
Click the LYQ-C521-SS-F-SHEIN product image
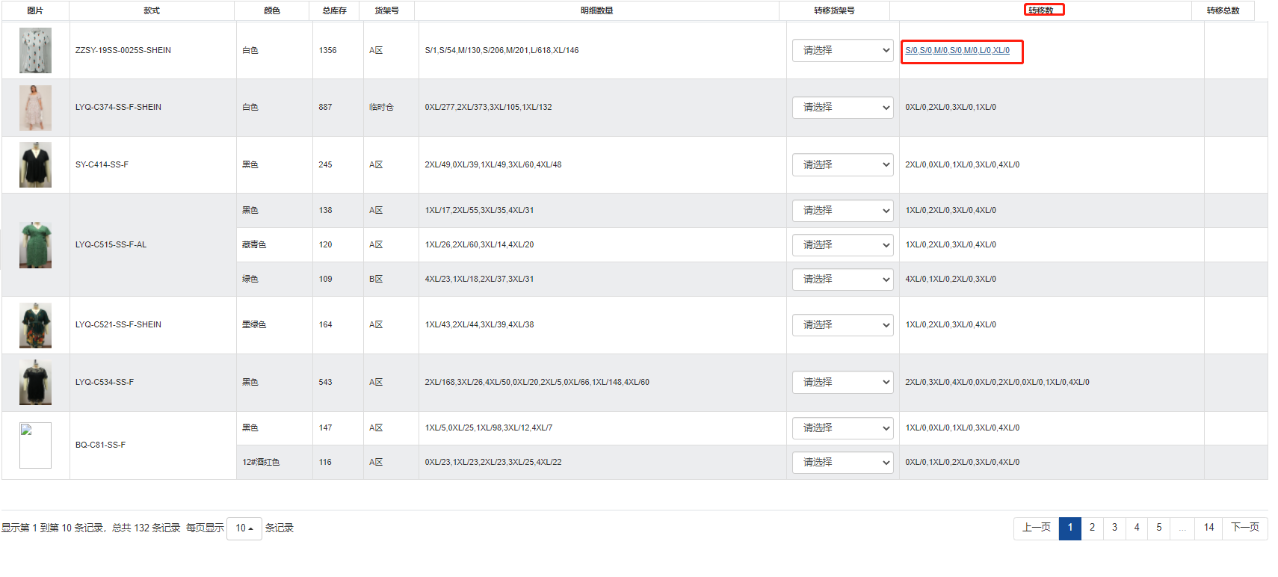(x=35, y=325)
